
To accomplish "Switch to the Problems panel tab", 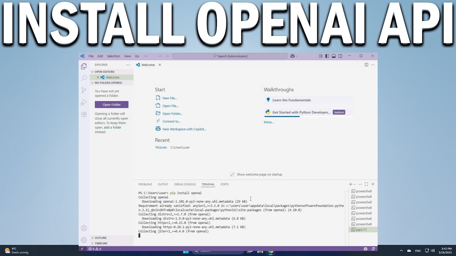I will 145,184.
